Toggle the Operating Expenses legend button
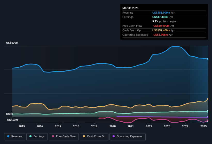 point(128,137)
